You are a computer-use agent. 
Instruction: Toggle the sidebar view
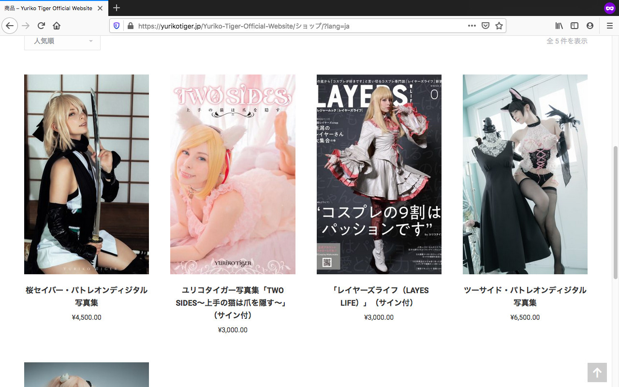(x=575, y=26)
